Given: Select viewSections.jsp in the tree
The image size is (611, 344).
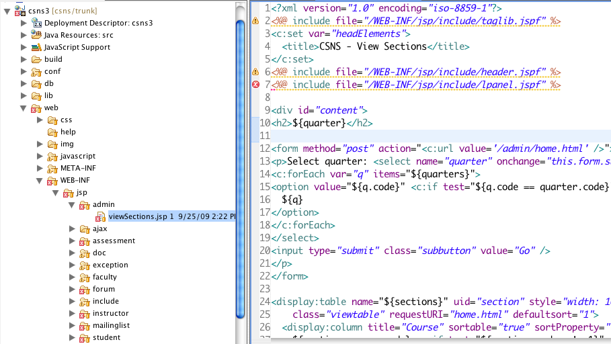Looking at the screenshot, I should click(x=137, y=216).
